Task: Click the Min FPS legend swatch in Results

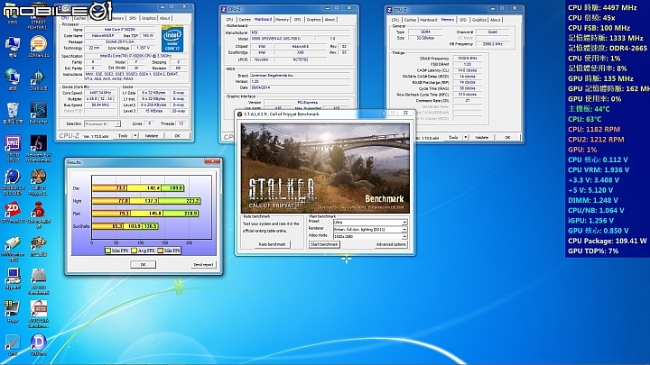Action: coord(160,251)
